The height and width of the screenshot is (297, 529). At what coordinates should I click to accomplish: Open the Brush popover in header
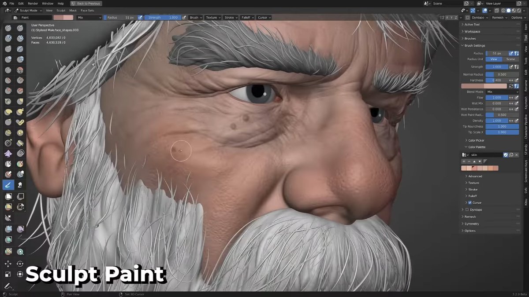point(195,18)
